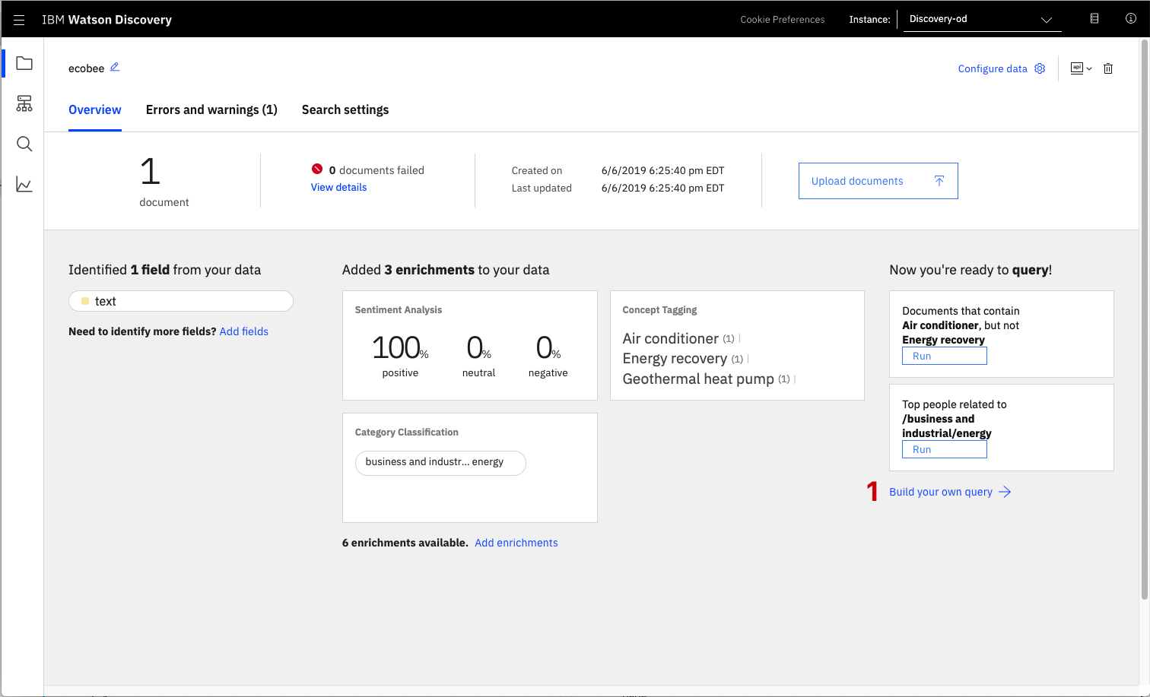The width and height of the screenshot is (1150, 697).
Task: Open the schema hierarchy icon in sidebar
Action: coord(24,103)
